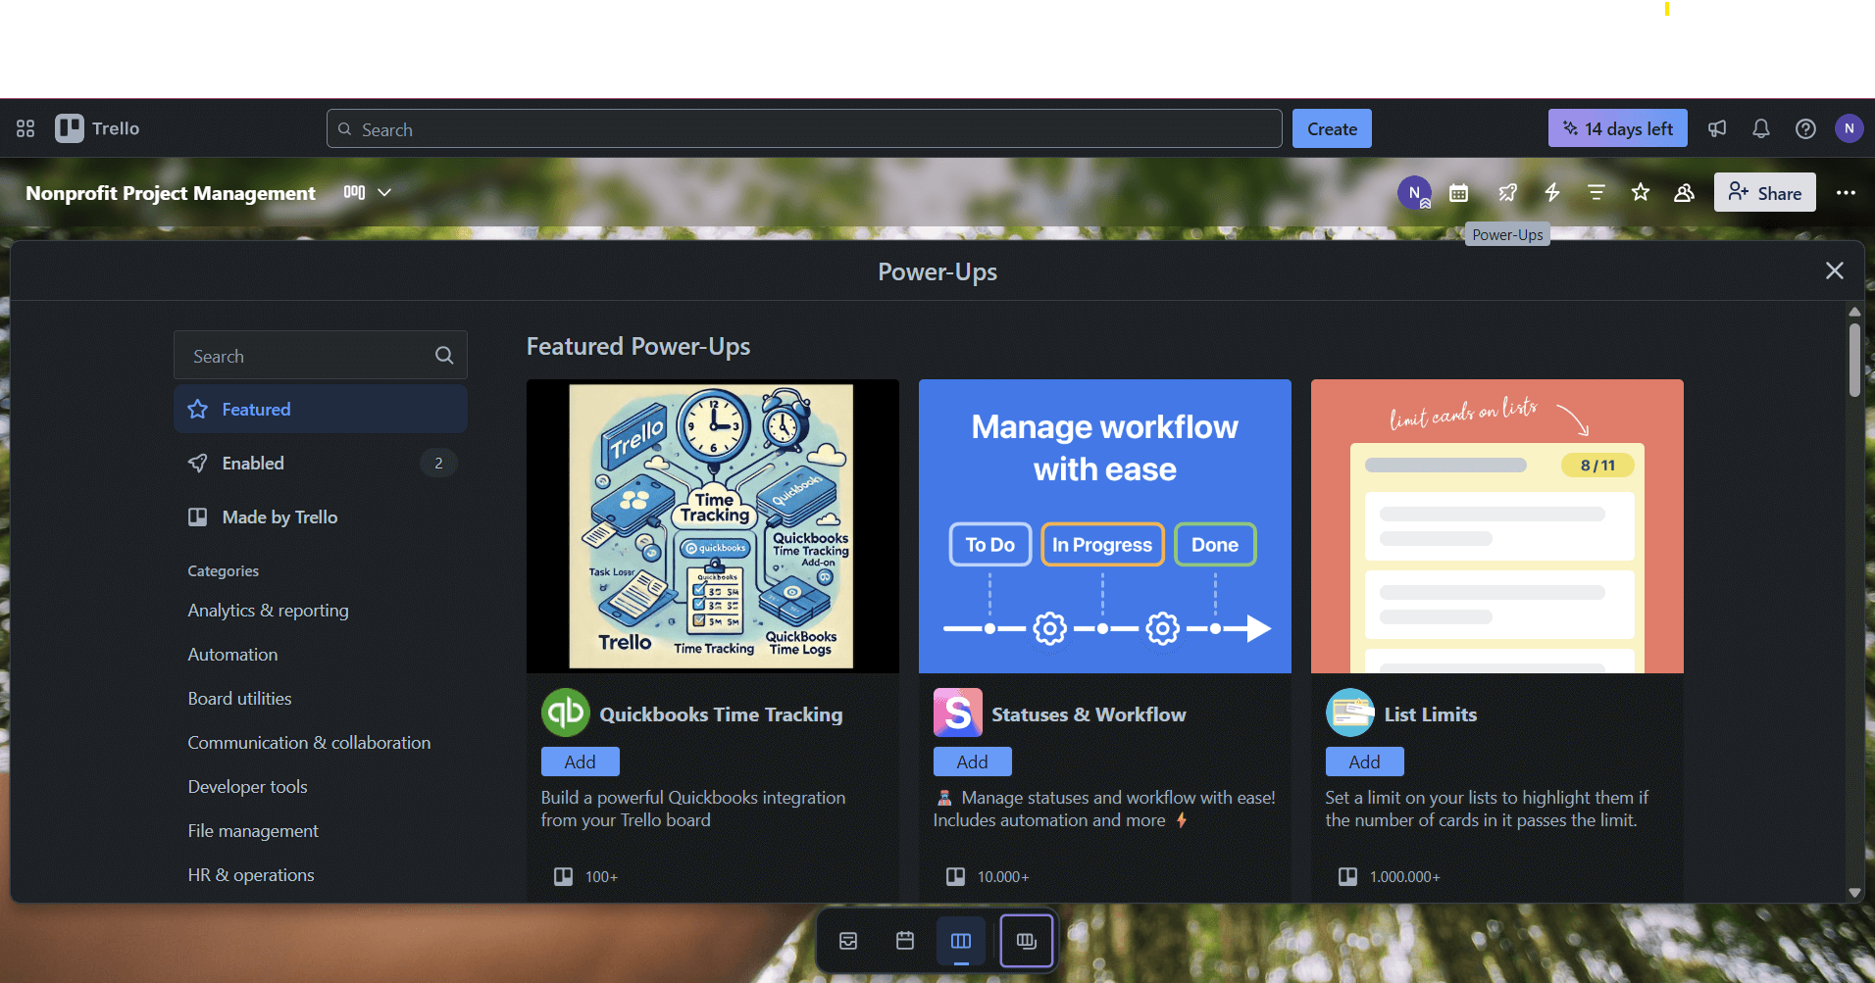Open the board menu three dots
The height and width of the screenshot is (983, 1875).
[x=1846, y=193]
